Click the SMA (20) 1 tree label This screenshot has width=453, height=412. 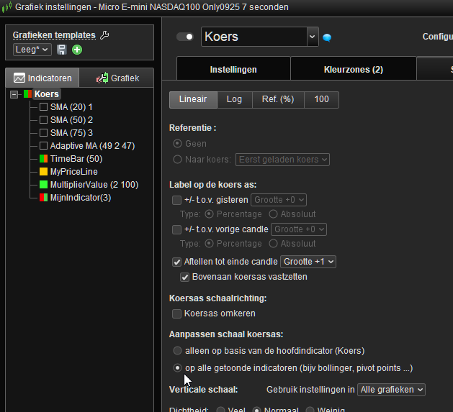(71, 107)
